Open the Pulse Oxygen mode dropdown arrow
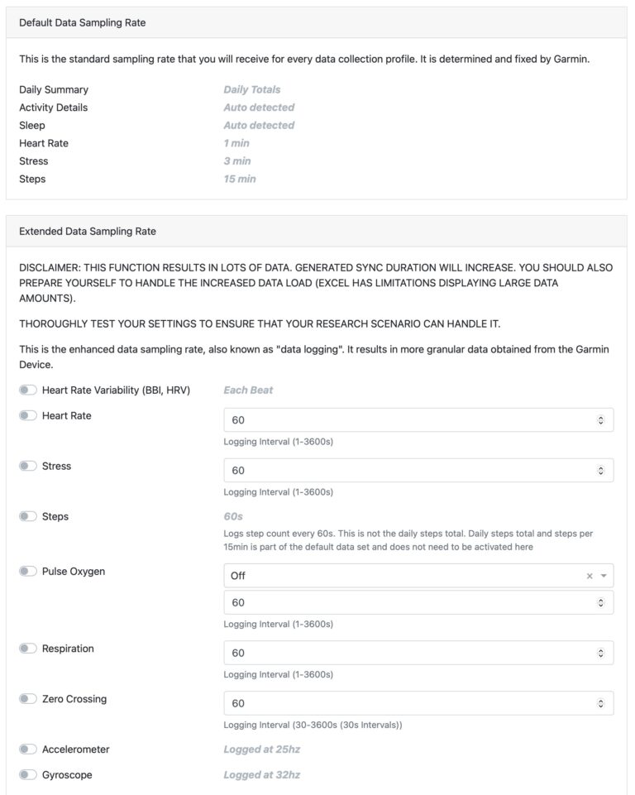Viewport: 635px width, 795px height. (x=604, y=576)
